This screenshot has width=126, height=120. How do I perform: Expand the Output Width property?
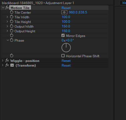(7, 26)
